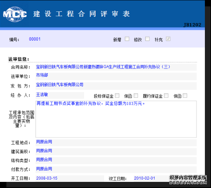Image resolution: width=211 pixels, height=188 pixels.
Task: Click the 建筑面积 input field
Action: (x=116, y=152)
